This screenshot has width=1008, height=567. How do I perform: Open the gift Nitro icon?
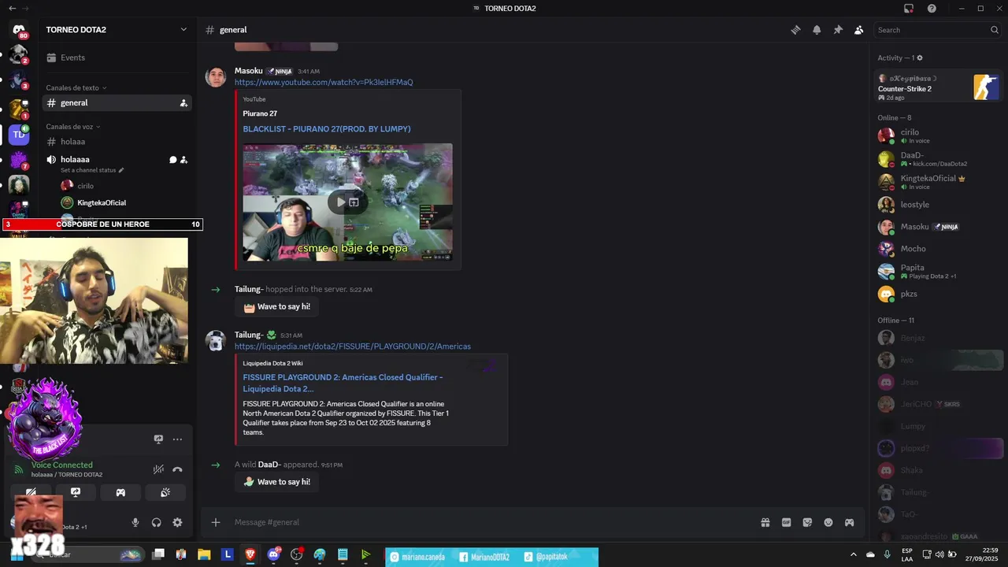(x=765, y=522)
